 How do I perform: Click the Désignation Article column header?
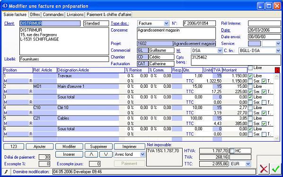click(x=90, y=70)
